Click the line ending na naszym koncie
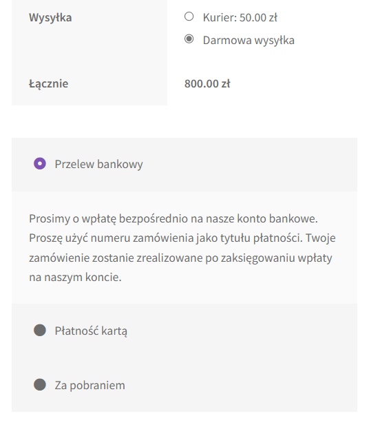Screen dimensions: 369x425 coord(75,278)
